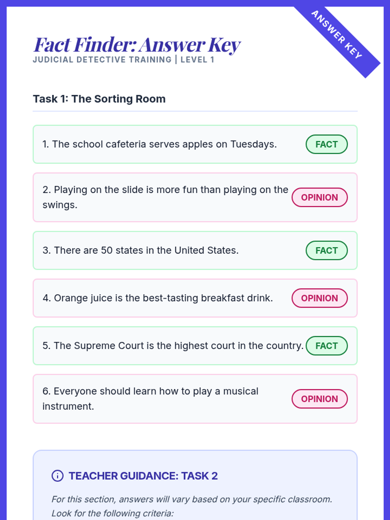This screenshot has width=390, height=520.
Task: Select the FACT badge for statement 1
Action: click(327, 144)
